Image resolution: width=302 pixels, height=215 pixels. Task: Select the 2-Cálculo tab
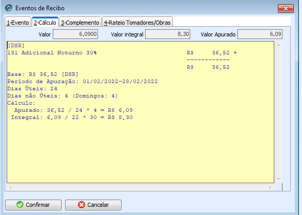(x=45, y=22)
